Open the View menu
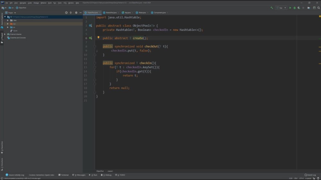321x180 pixels. tap(16, 3)
